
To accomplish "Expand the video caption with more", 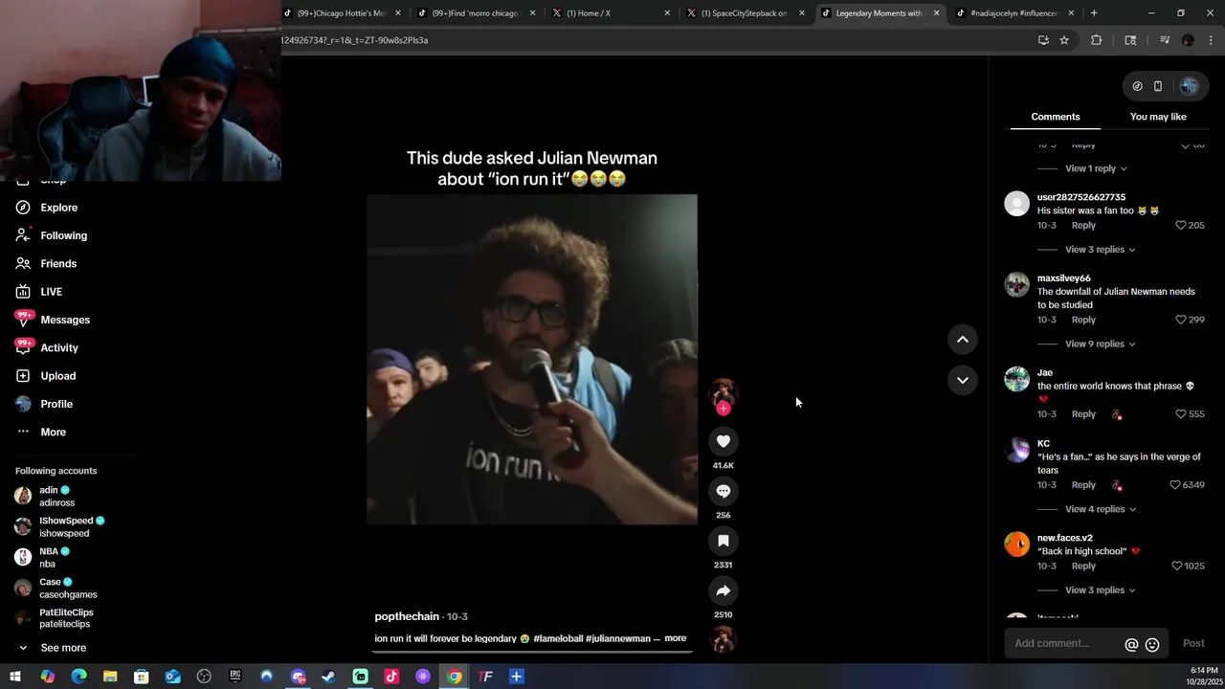I will click(675, 638).
